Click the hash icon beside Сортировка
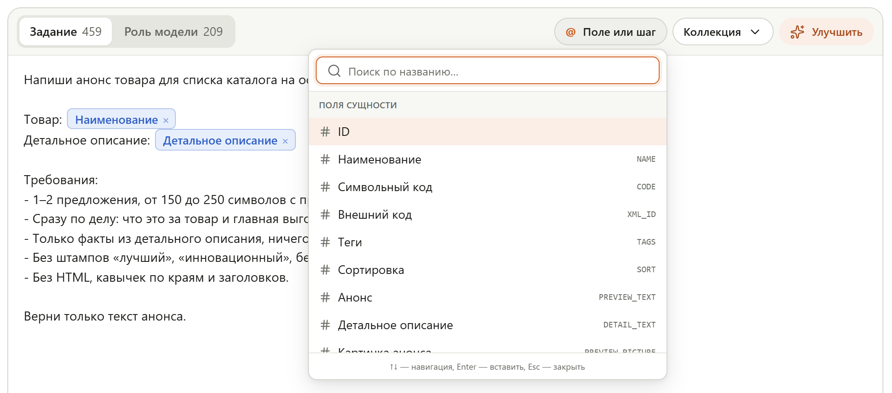The image size is (892, 393). 325,270
